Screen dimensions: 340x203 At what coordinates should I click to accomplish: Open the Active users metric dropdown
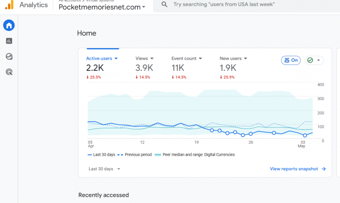pos(102,58)
